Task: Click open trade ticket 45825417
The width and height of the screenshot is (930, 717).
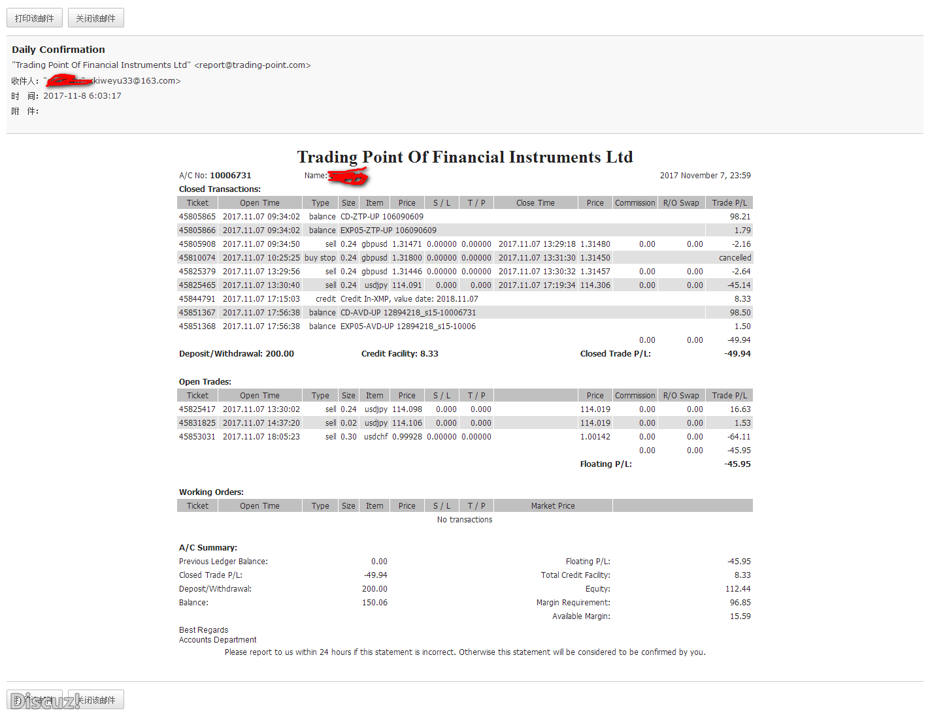Action: point(197,409)
